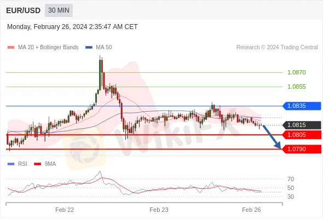This screenshot has height=219, width=323.
Task: Click the green 1.0855 resistance label
Action: click(297, 87)
